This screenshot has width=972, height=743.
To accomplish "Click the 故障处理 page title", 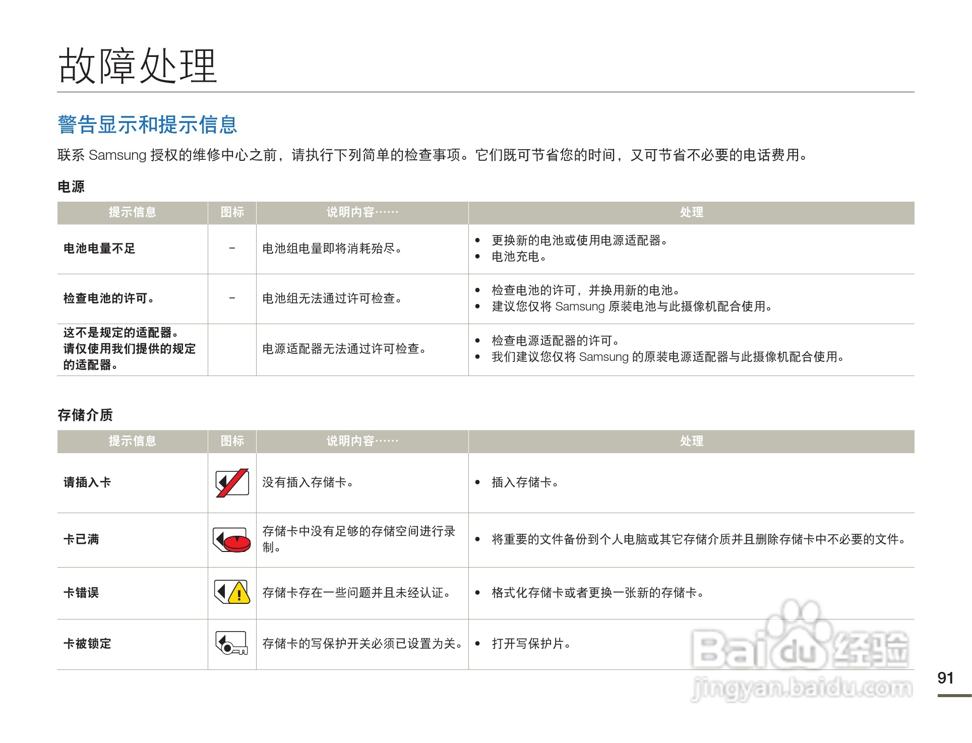I will tap(138, 66).
